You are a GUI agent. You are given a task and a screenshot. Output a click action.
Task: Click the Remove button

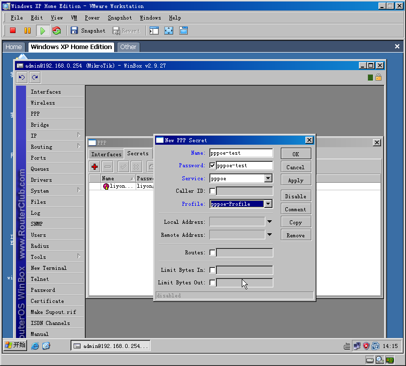pyautogui.click(x=296, y=235)
